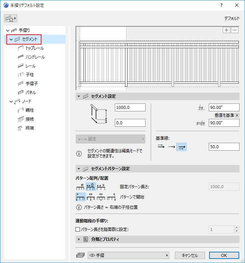Select the ノード item
Viewport: 245px width, 263px height.
coord(27,101)
